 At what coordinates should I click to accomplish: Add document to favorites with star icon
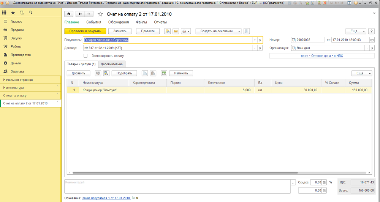[x=100, y=14]
